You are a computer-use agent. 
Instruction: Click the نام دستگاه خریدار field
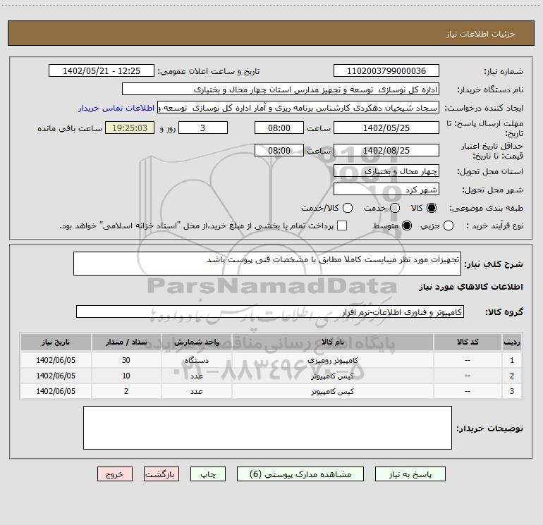281,89
